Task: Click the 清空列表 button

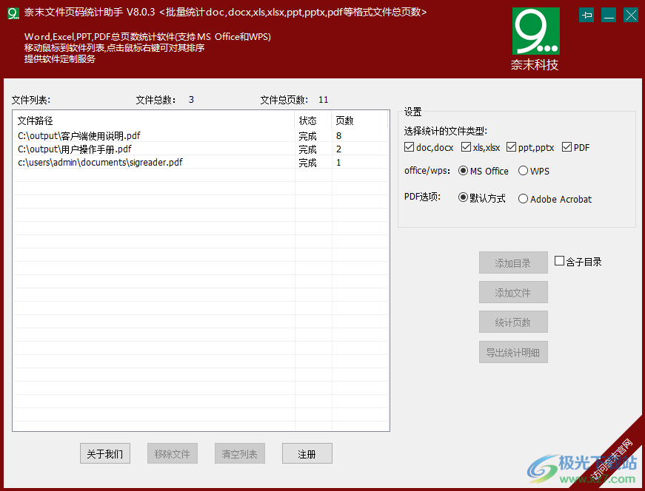Action: [240, 453]
